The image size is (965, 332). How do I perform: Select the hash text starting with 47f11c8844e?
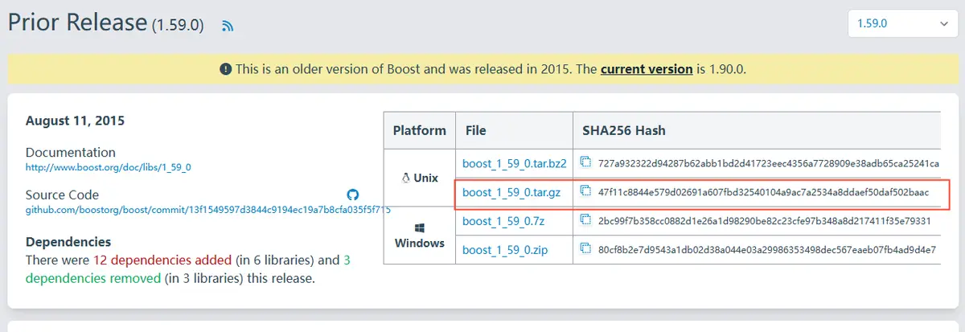click(x=764, y=192)
